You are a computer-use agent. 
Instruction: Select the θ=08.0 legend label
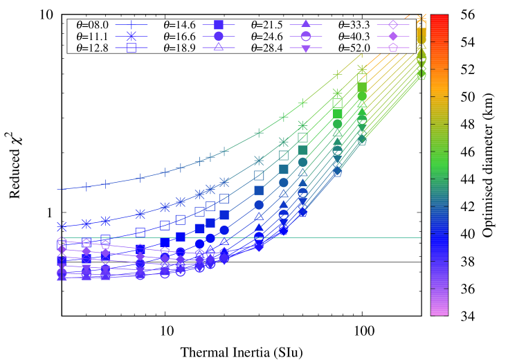tap(92, 25)
